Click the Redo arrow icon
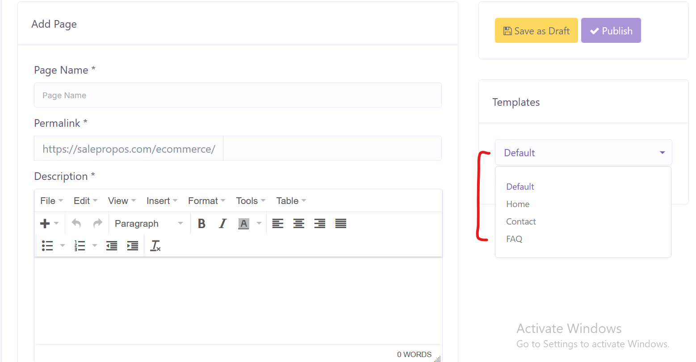 point(98,224)
